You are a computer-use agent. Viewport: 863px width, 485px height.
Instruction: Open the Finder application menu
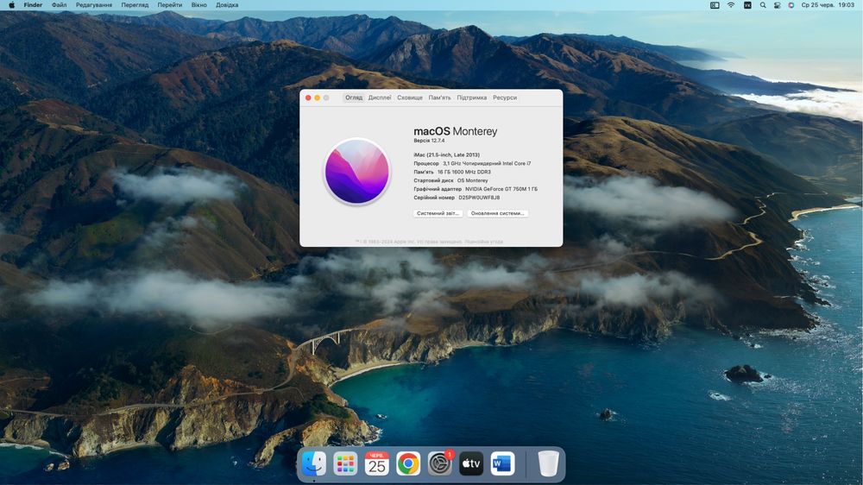click(33, 5)
